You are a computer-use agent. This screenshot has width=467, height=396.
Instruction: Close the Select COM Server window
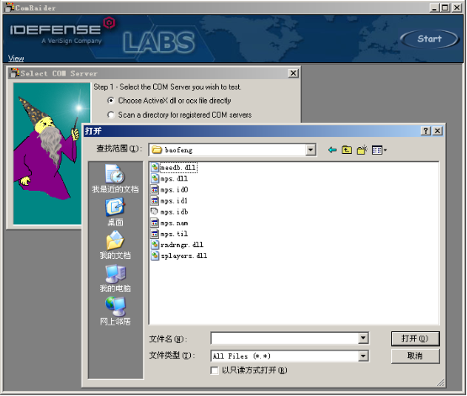pos(294,73)
